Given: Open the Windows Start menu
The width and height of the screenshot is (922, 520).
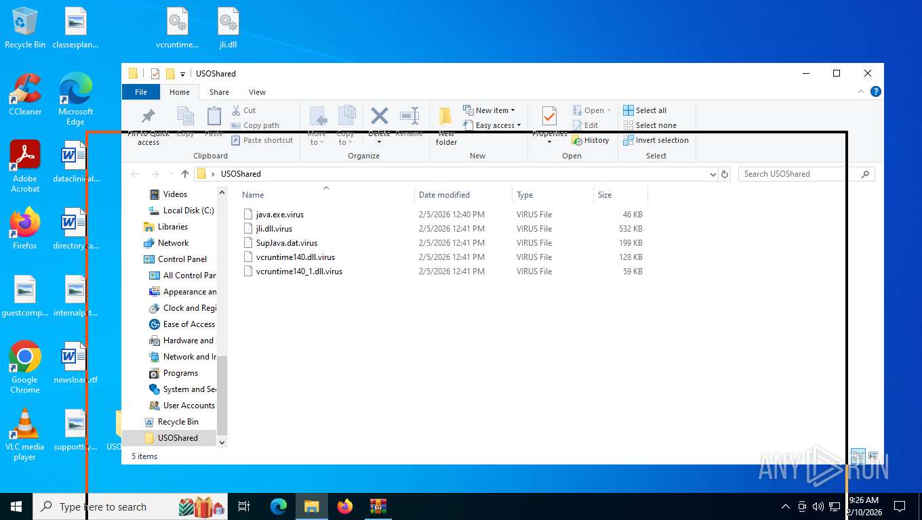Looking at the screenshot, I should [x=16, y=506].
